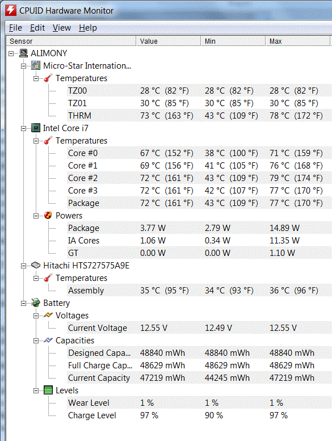Image resolution: width=332 pixels, height=441 pixels.
Task: Click the Intel Core i7 chip icon
Action: tap(36, 128)
